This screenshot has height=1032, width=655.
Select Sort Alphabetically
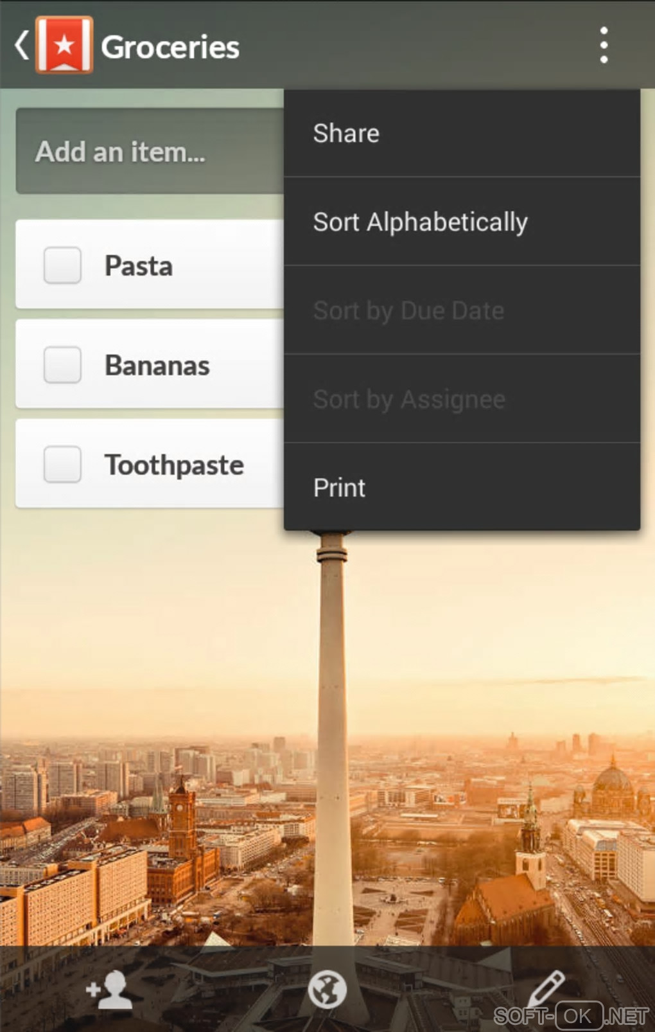coord(462,222)
